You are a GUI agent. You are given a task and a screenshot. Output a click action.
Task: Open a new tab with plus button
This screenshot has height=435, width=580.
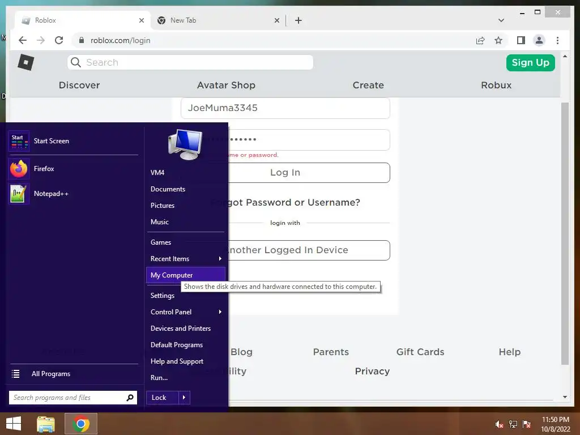[298, 20]
